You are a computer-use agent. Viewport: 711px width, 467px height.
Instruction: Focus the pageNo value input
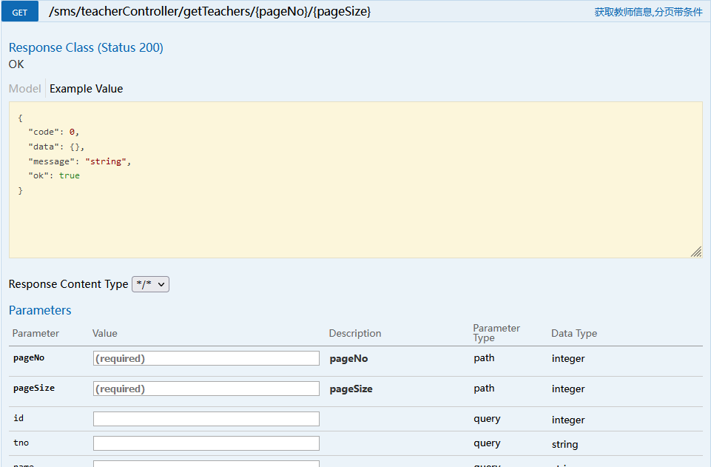pos(206,358)
